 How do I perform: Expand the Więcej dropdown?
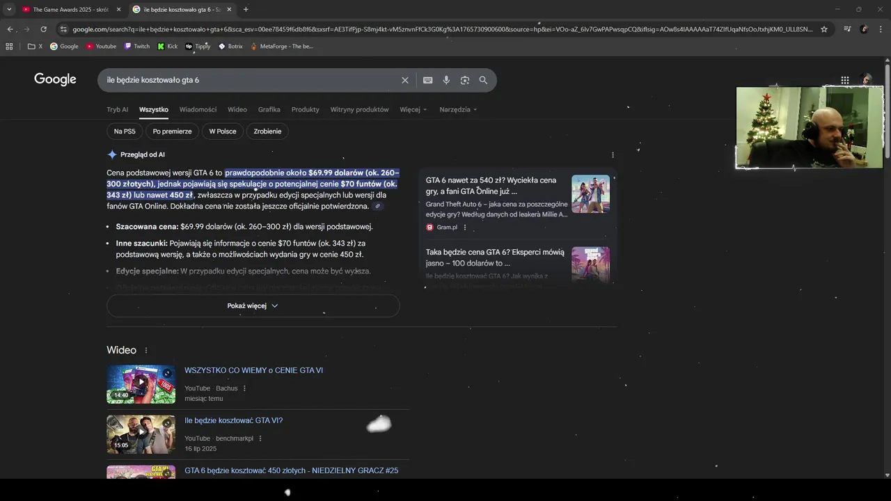tap(413, 109)
